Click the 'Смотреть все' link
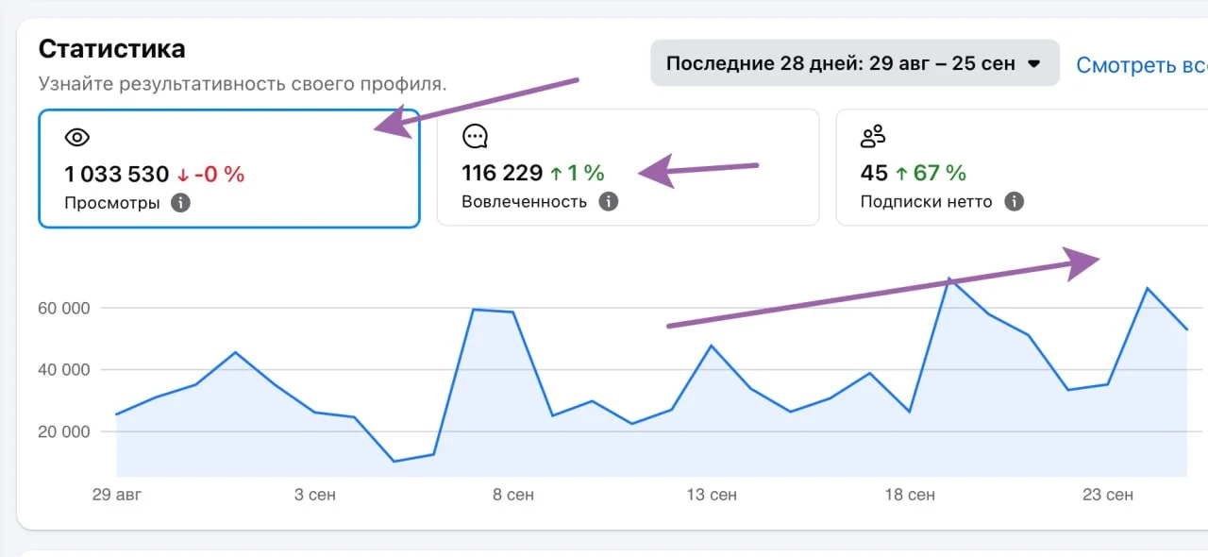The height and width of the screenshot is (557, 1208). pos(1142,65)
